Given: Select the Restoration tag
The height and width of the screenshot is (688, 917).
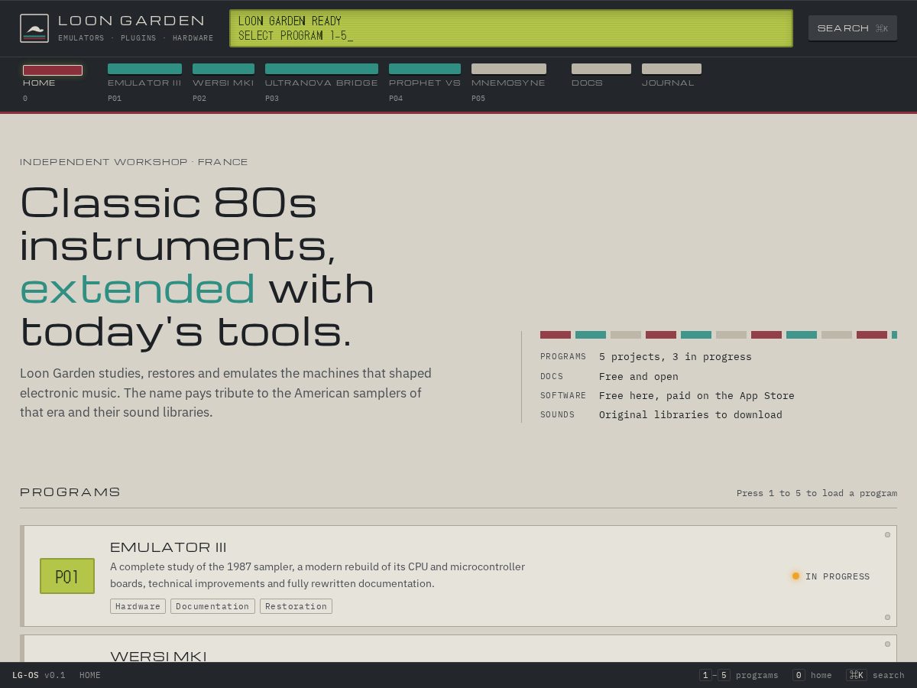Looking at the screenshot, I should coord(296,606).
